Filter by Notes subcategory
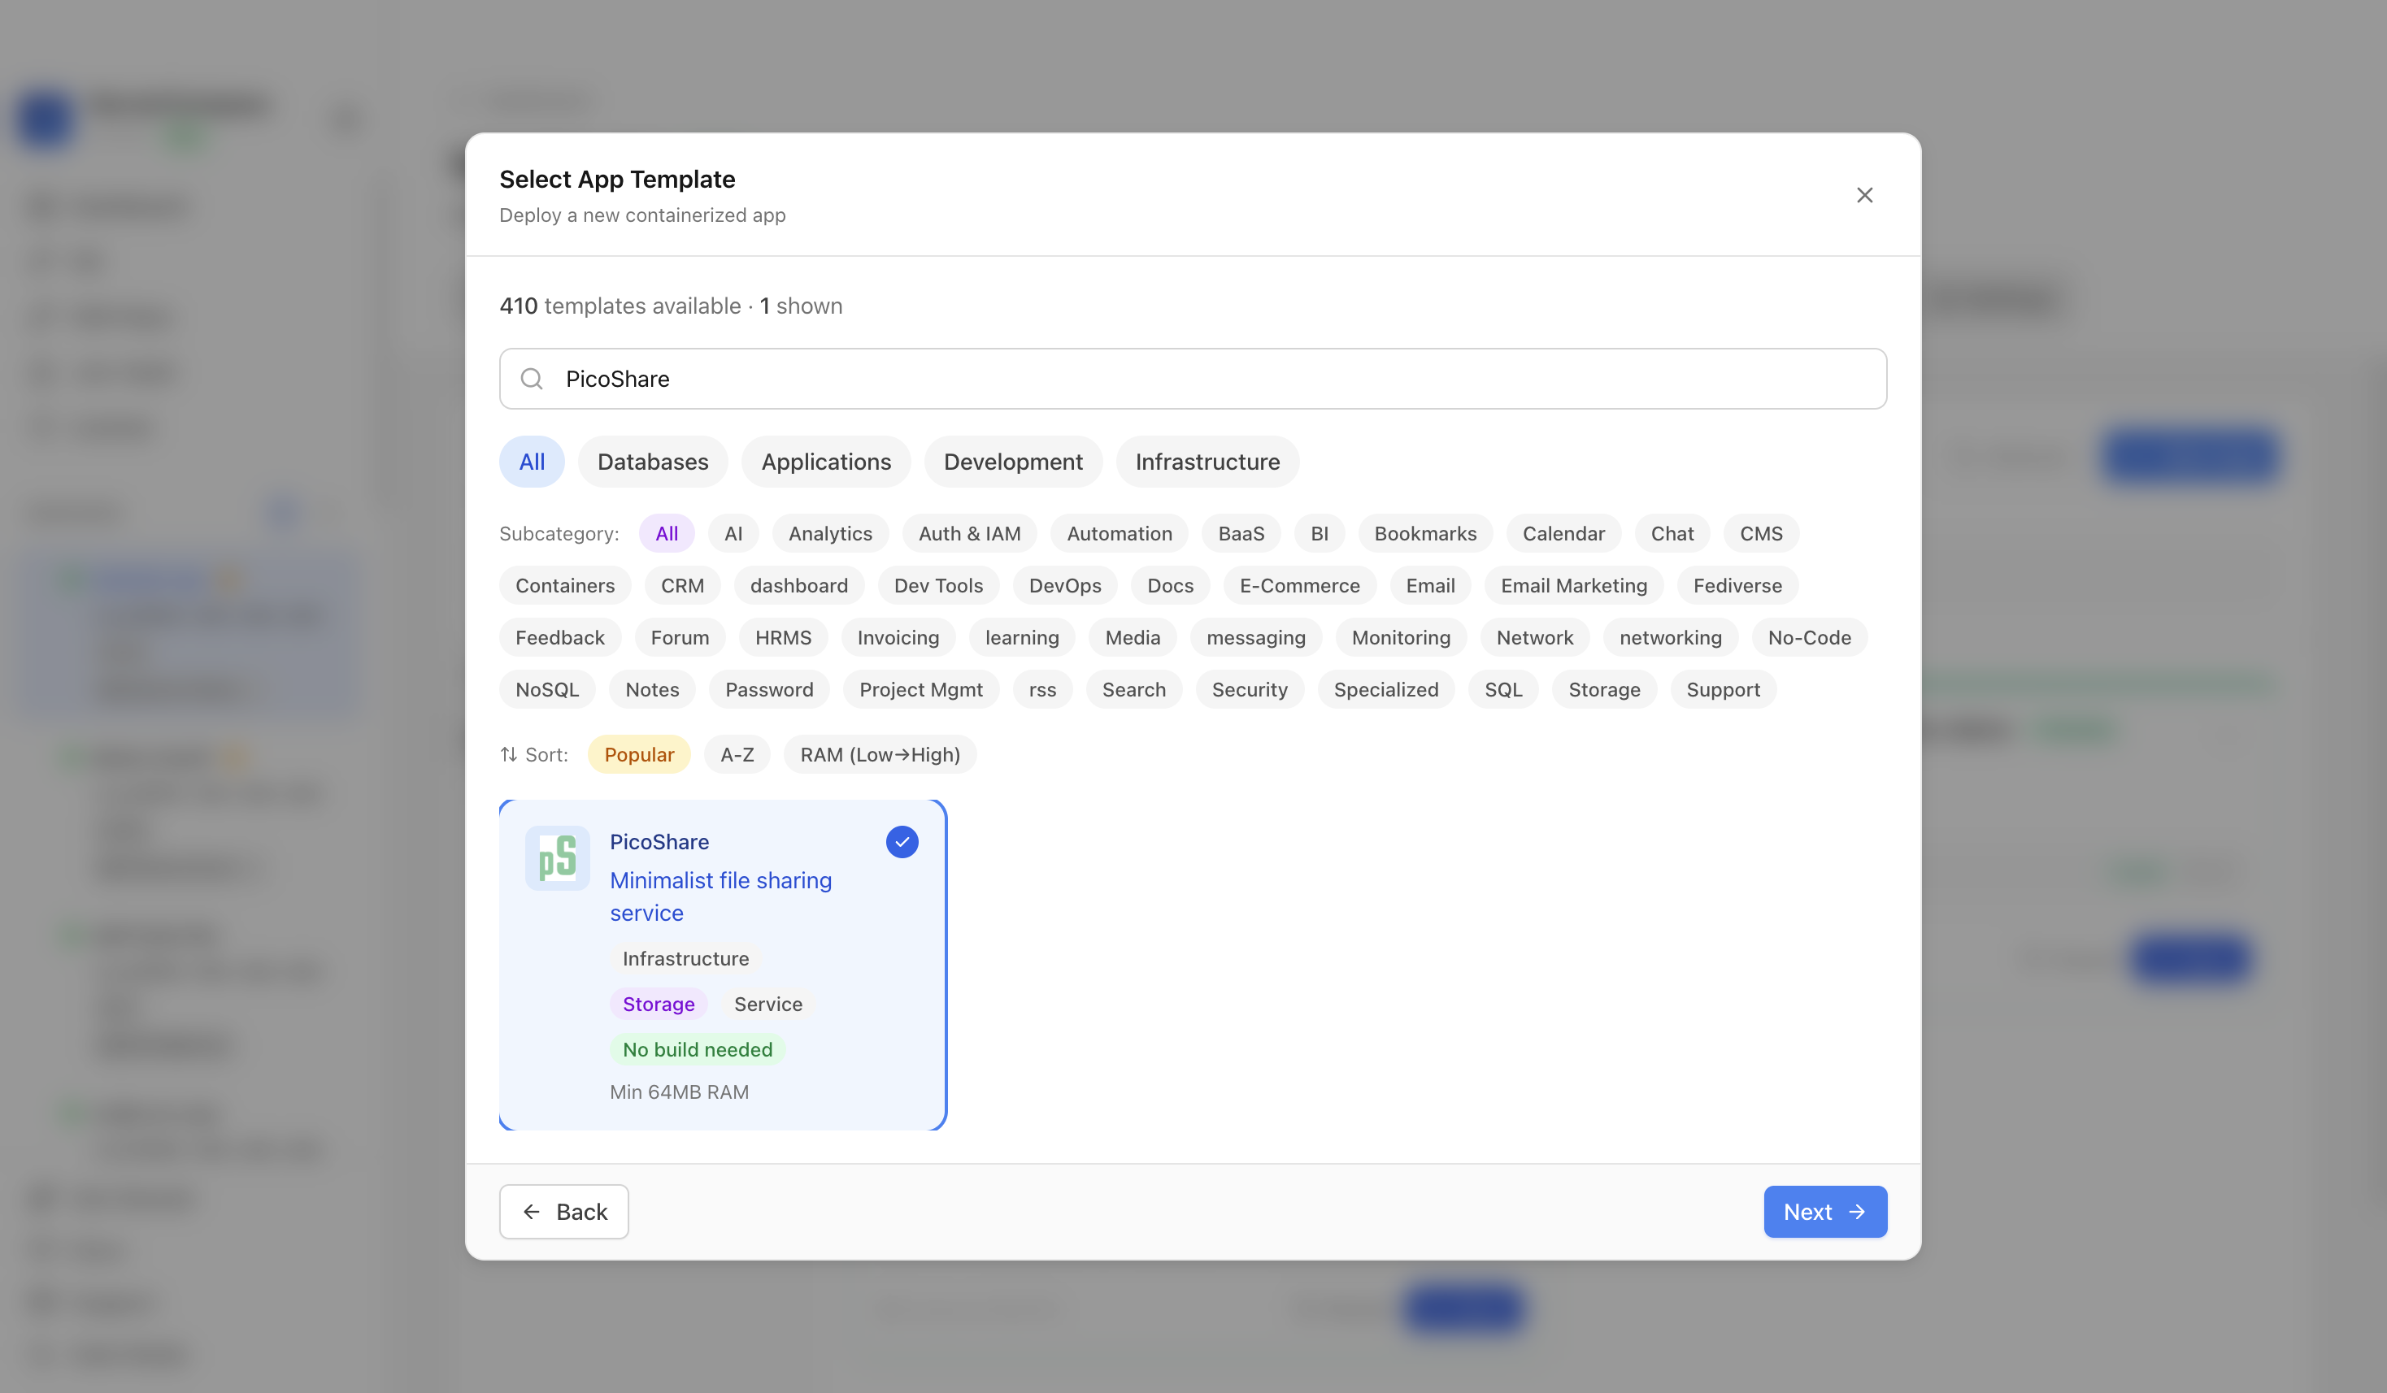2387x1393 pixels. pyautogui.click(x=652, y=689)
